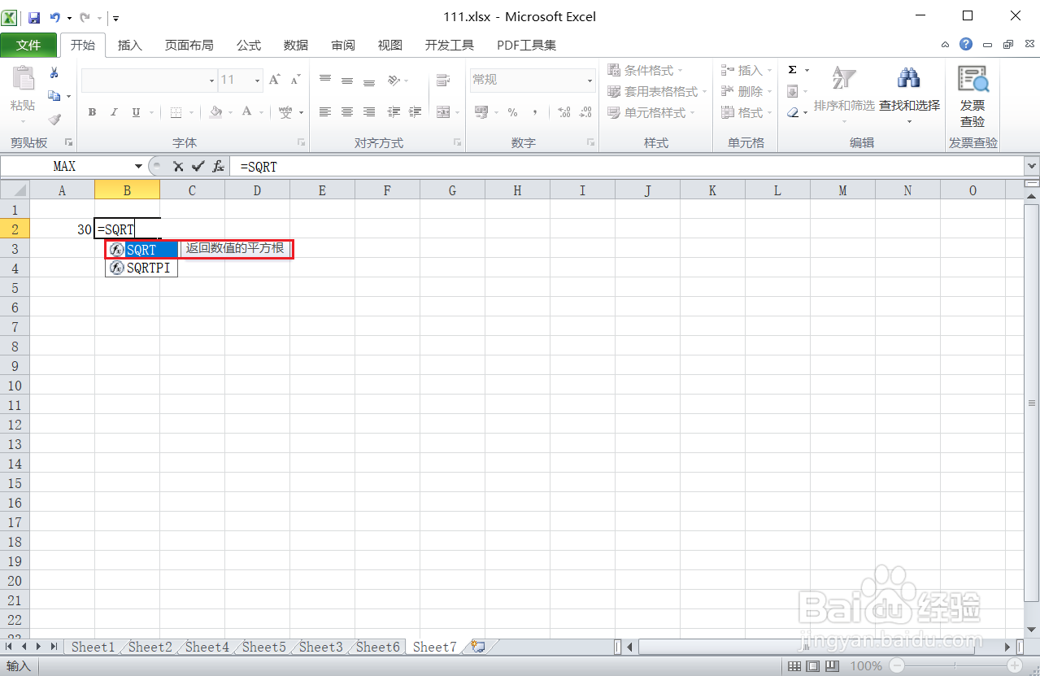Select SQRT from the autocomplete list
This screenshot has height=676, width=1040.
141,249
